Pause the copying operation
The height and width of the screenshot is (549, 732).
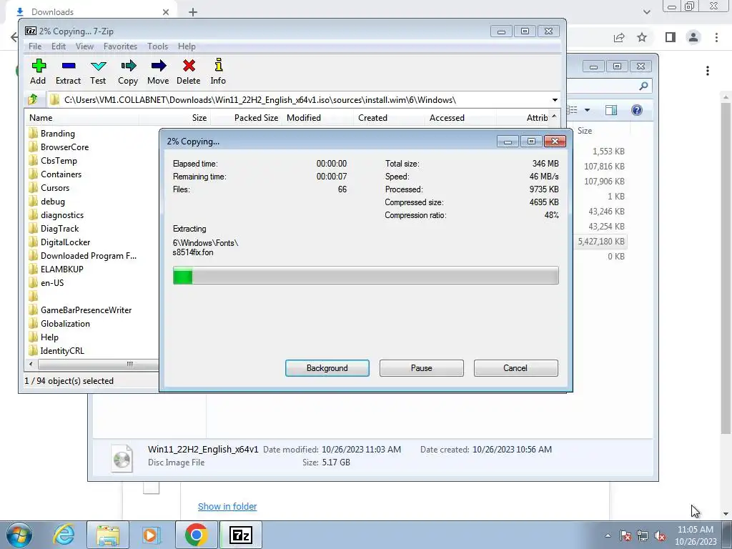point(422,368)
